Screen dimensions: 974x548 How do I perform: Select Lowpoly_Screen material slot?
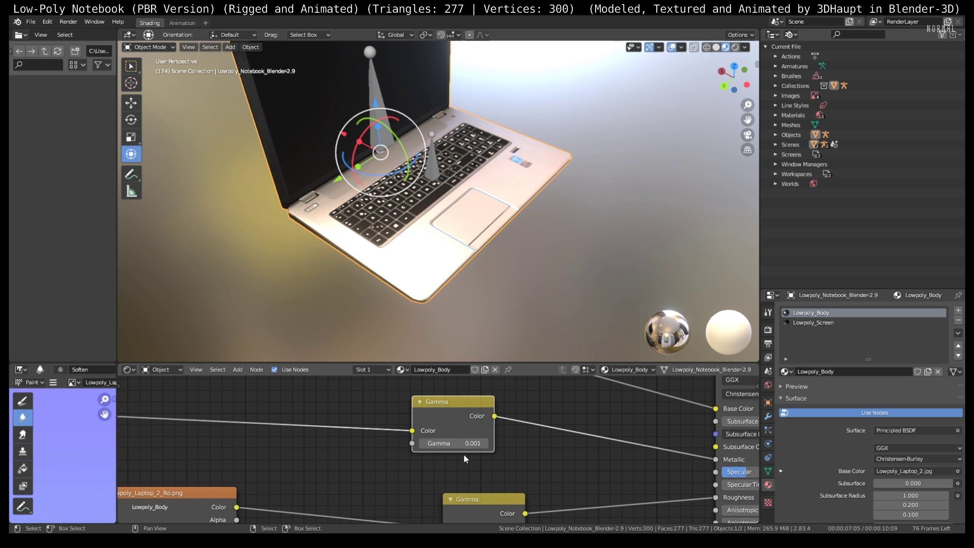pos(813,323)
